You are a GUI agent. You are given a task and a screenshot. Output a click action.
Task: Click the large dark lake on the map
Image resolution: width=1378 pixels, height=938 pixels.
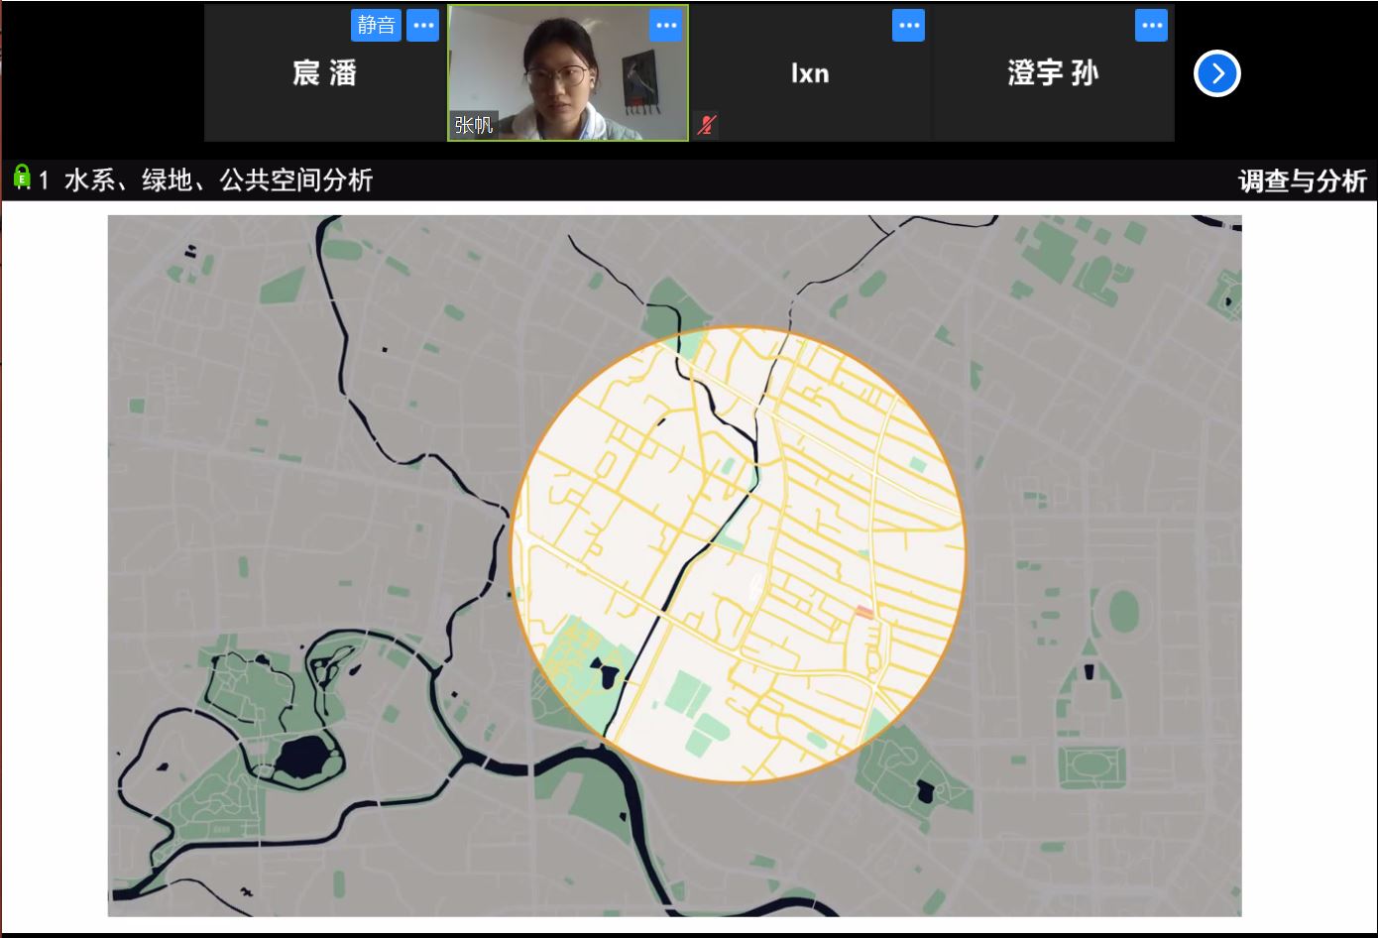[x=301, y=759]
